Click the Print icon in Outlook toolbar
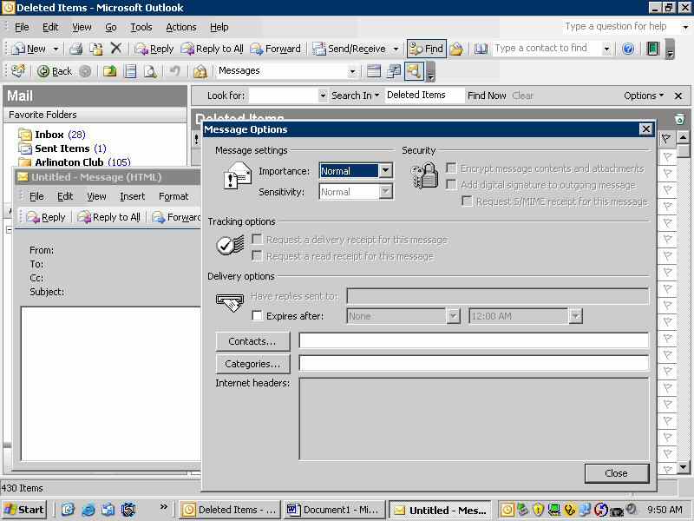 click(76, 49)
